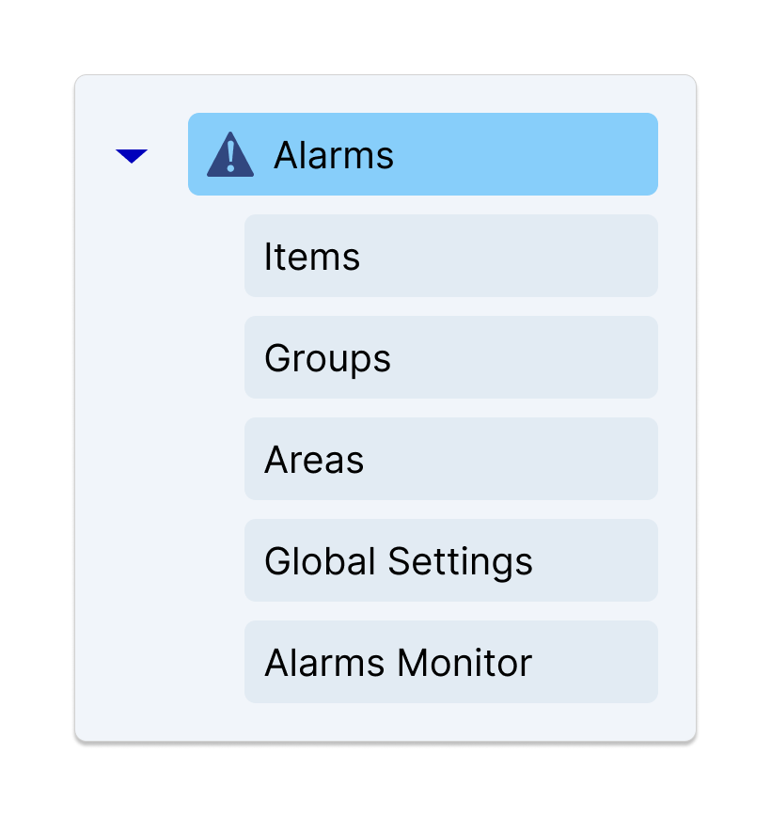
Task: Click the highlighted Alarms row label
Action: (x=334, y=155)
